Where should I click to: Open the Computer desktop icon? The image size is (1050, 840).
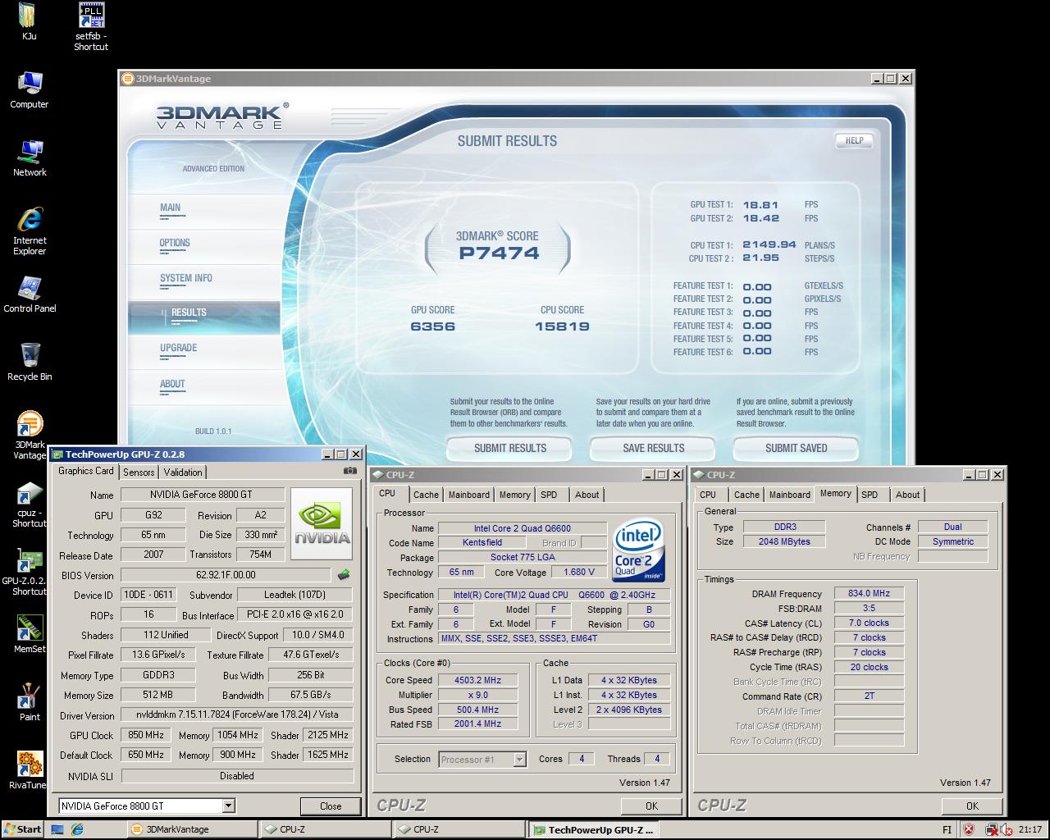(30, 89)
